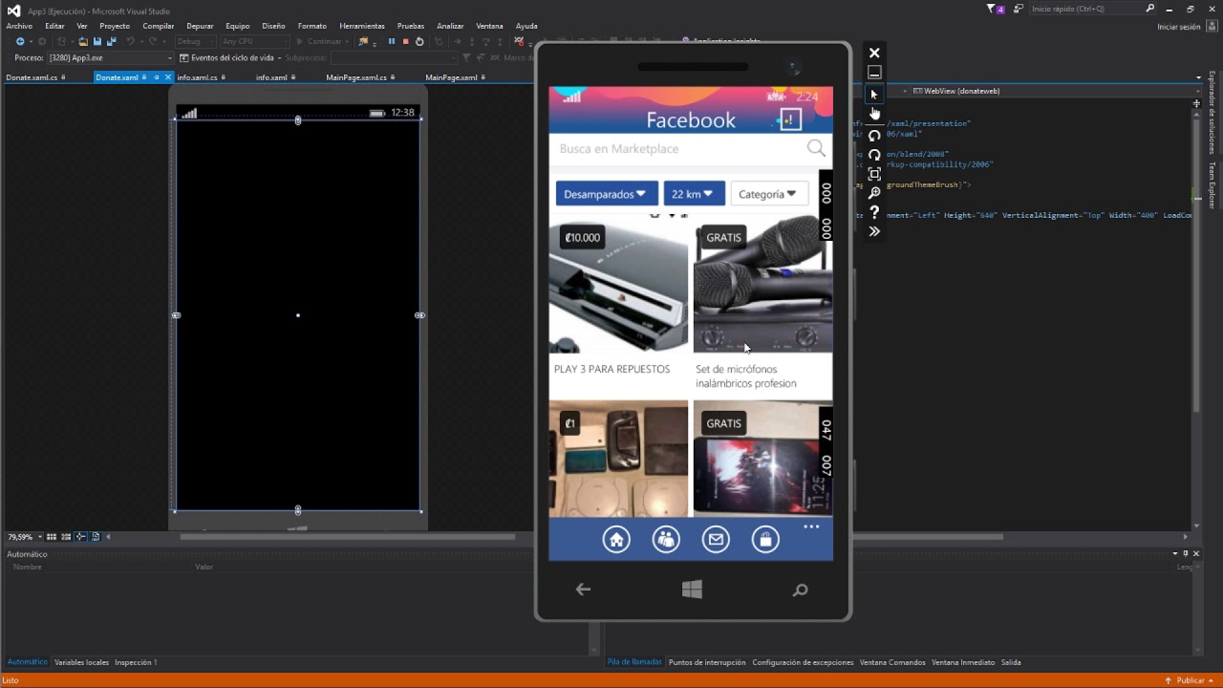
Task: Open PLAY 3 PARA REPUESTOS listing image
Action: point(618,284)
